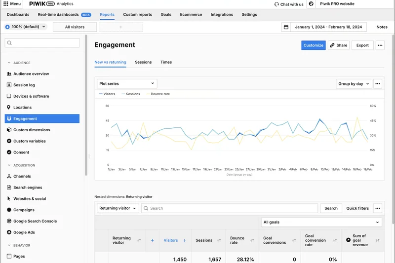
Task: Click the Custom dimensions cube icon
Action: (x=9, y=130)
